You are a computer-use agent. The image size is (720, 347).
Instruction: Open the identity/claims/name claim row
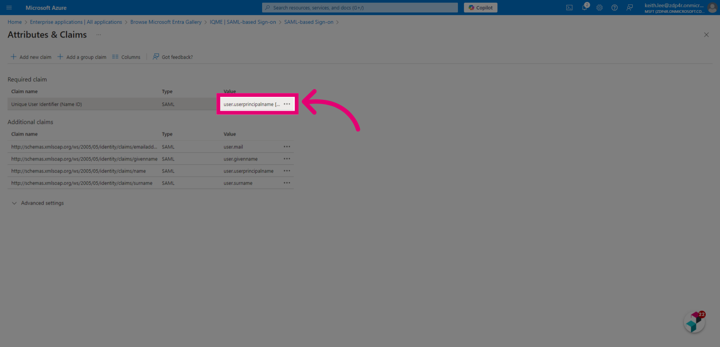point(150,171)
